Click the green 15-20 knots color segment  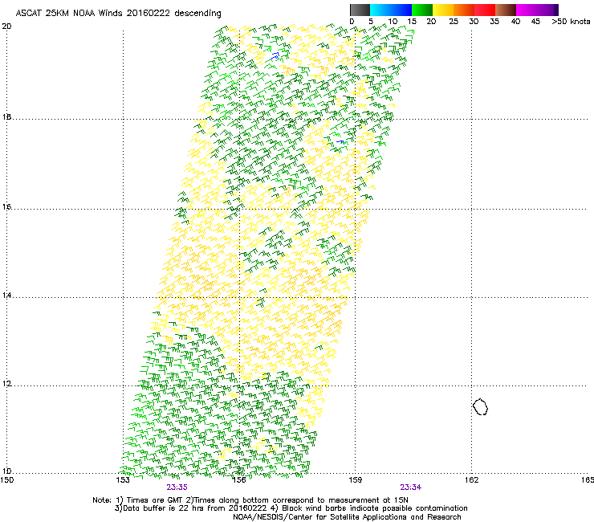tap(422, 10)
